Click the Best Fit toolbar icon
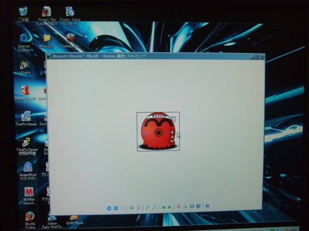 [x=125, y=207]
